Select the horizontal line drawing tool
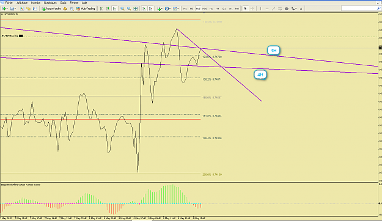This screenshot has height=221, width=382. (267, 9)
